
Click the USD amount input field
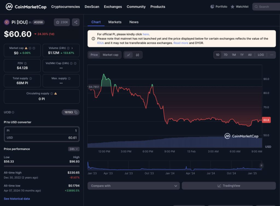42,138
